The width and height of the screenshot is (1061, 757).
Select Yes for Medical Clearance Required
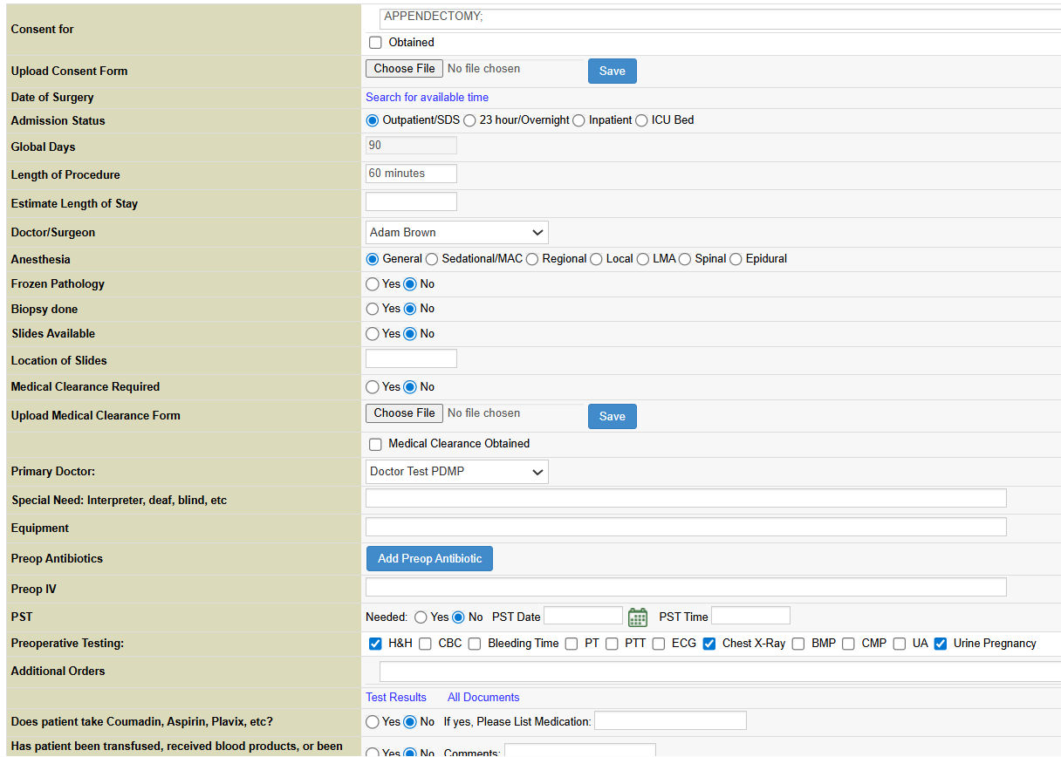(x=373, y=387)
